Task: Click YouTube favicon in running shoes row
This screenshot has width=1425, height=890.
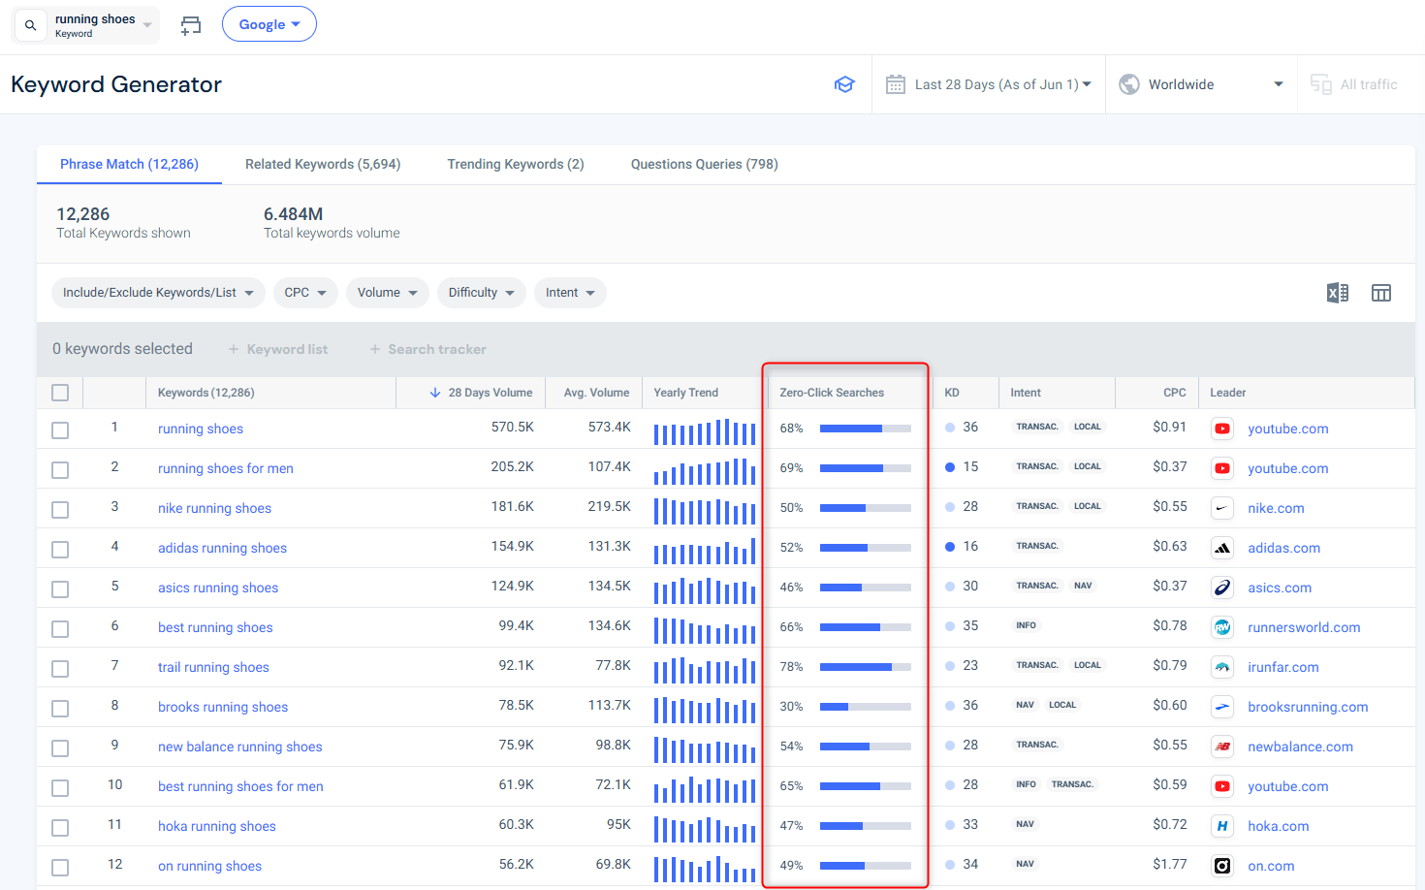Action: (1222, 429)
